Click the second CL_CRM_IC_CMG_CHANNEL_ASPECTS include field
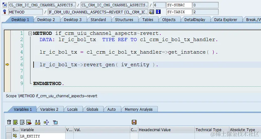 [115, 5]
